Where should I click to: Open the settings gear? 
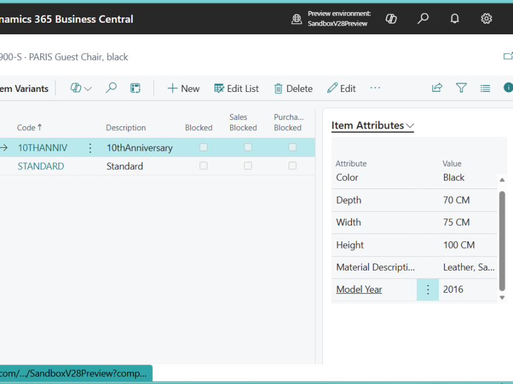[x=486, y=19]
